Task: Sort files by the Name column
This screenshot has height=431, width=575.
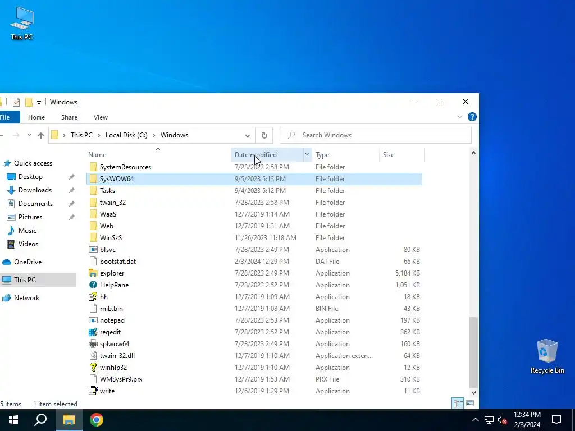Action: coord(97,155)
